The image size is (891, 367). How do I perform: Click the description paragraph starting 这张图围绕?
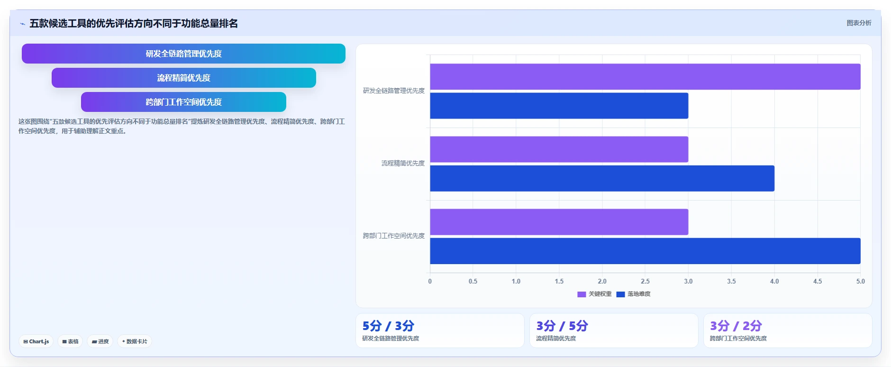click(182, 126)
